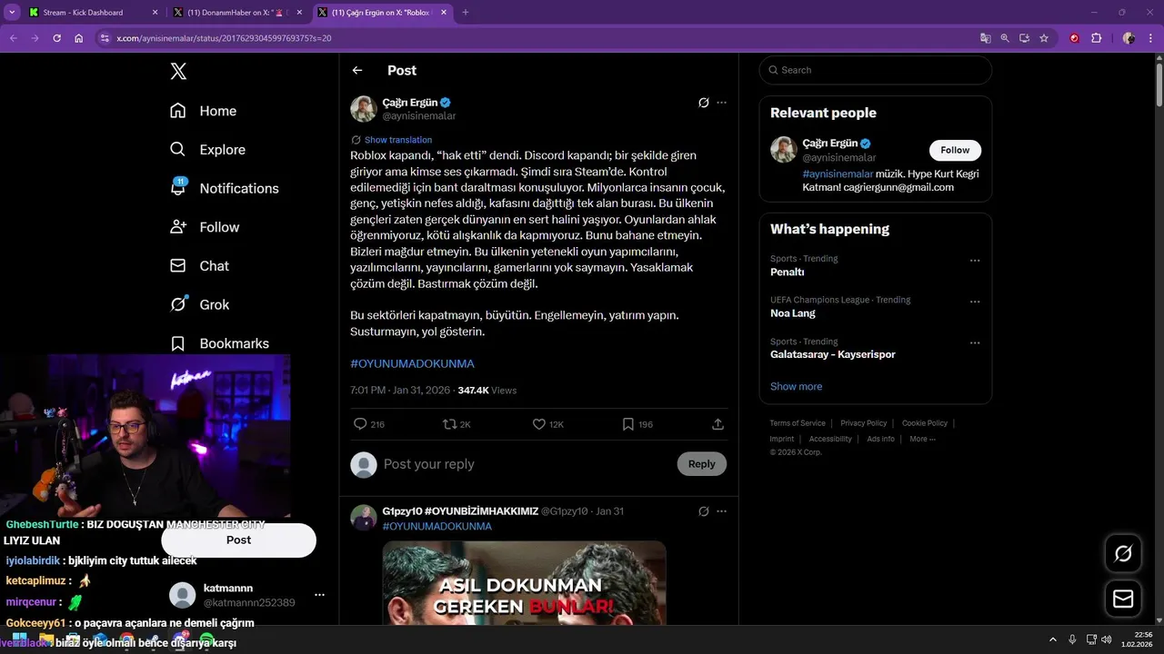The image size is (1164, 654).
Task: Click translate page icon in address bar
Action: point(985,38)
